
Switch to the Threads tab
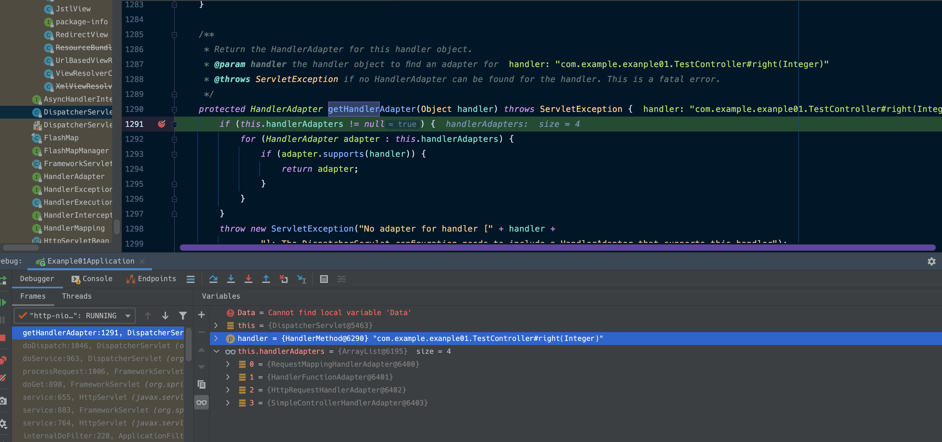(76, 296)
